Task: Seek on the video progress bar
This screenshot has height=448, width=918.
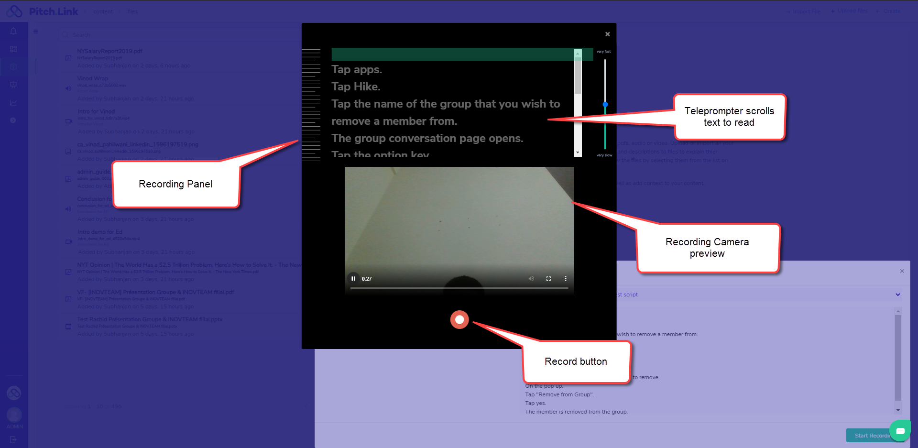Action: pos(459,288)
